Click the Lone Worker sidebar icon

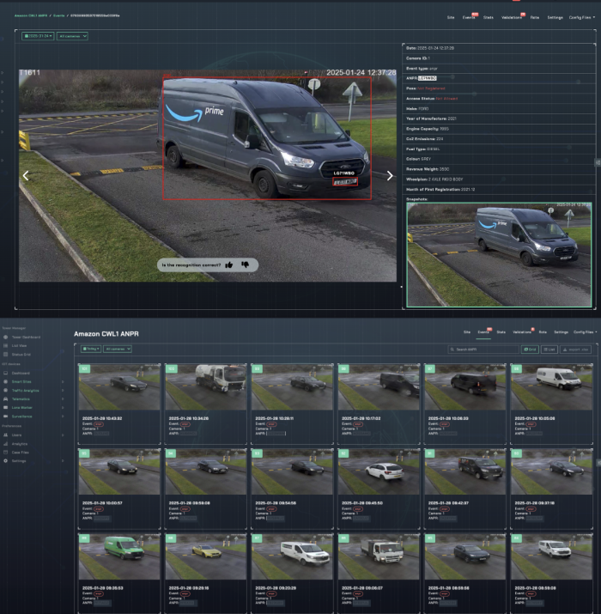5,408
